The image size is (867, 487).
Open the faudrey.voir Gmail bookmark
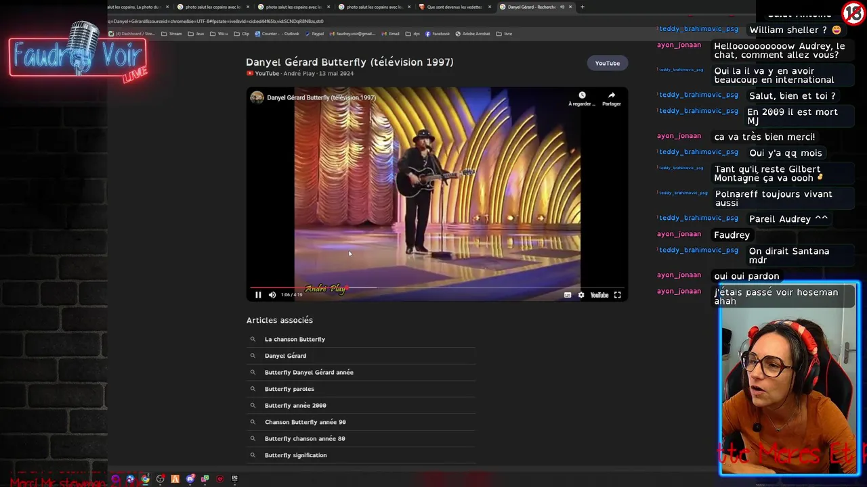click(x=352, y=34)
